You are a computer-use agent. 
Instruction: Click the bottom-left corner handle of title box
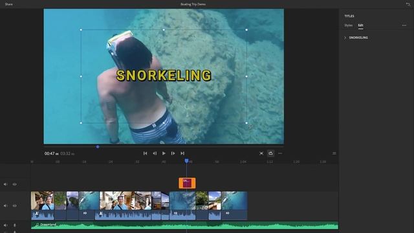tap(81, 123)
